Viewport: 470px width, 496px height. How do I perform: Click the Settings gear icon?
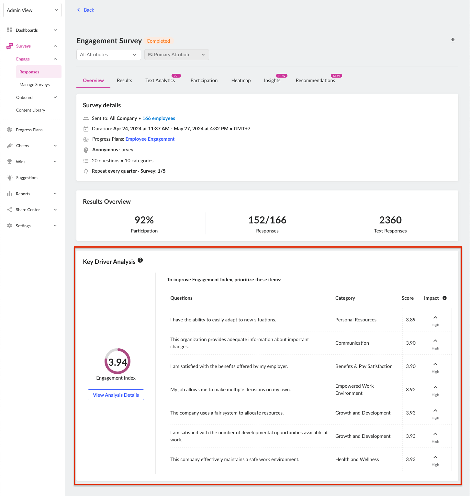(x=9, y=226)
